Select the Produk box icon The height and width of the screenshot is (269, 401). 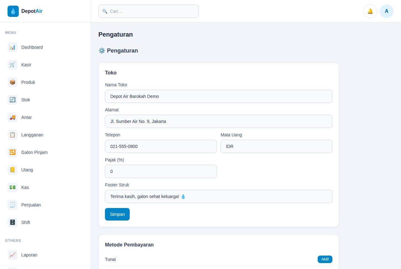tap(13, 82)
